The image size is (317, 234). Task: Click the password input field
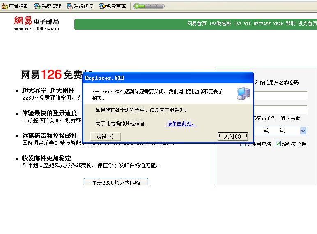280,109
